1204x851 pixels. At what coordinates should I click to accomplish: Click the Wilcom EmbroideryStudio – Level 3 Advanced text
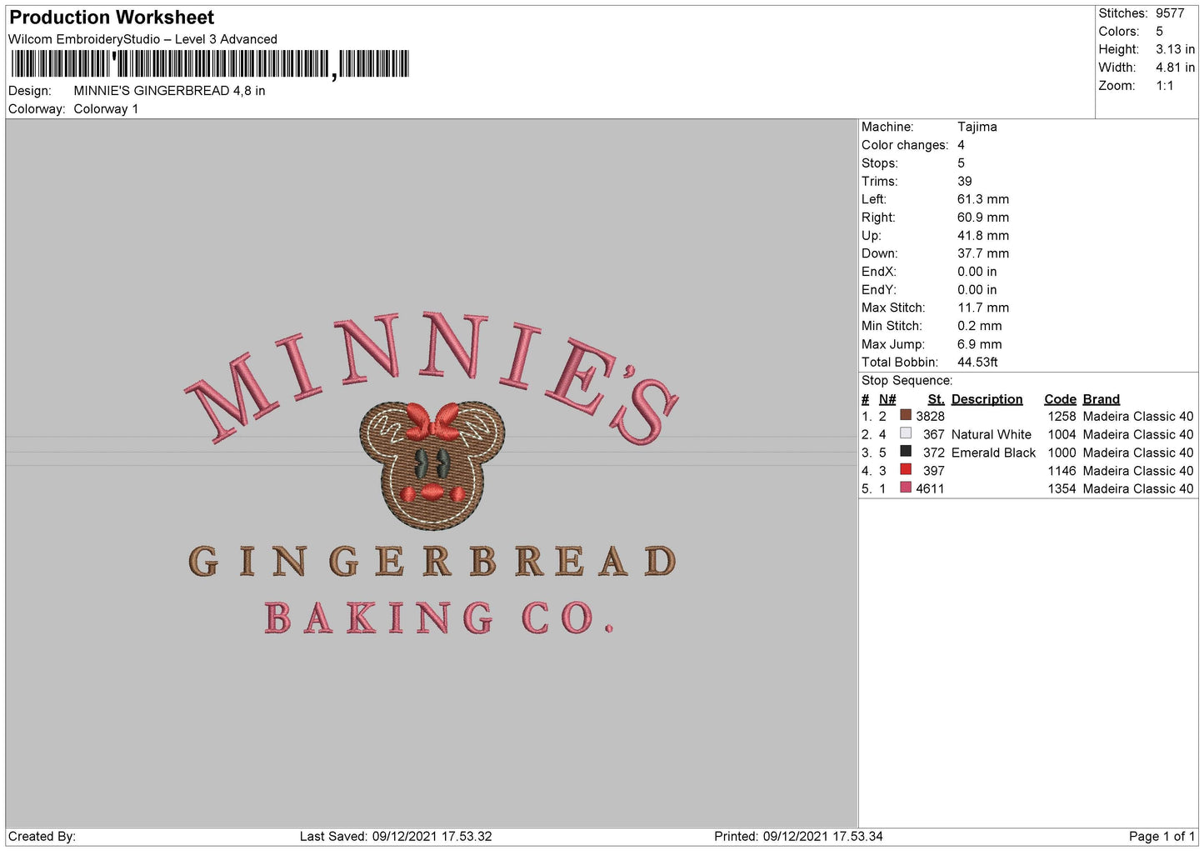pyautogui.click(x=142, y=39)
